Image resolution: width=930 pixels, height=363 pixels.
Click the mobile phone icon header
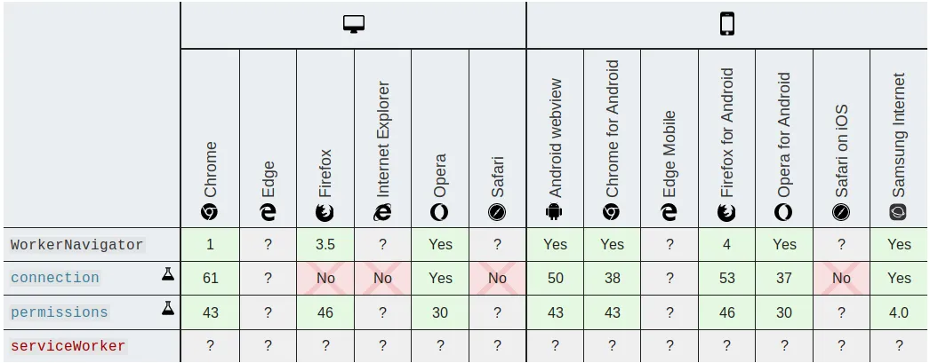(727, 24)
